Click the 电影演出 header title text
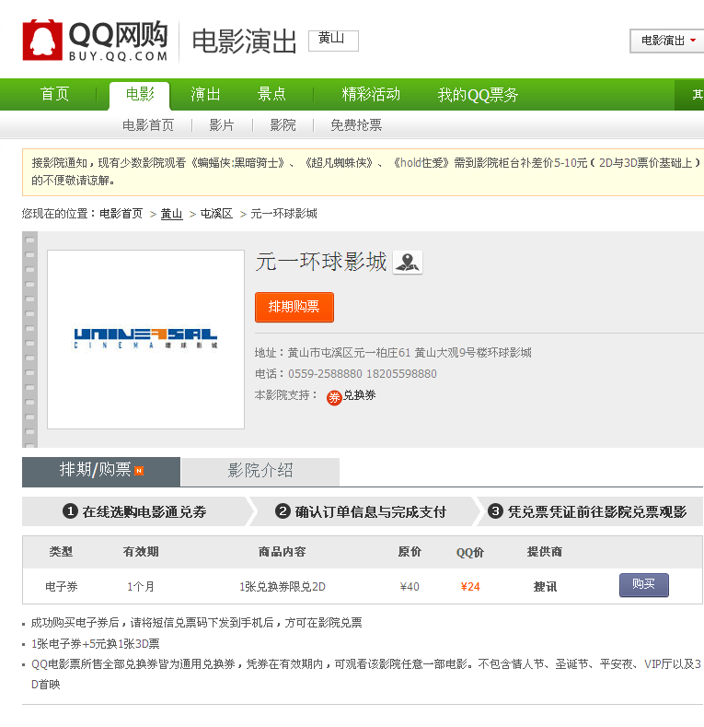704x727 pixels. pos(244,41)
